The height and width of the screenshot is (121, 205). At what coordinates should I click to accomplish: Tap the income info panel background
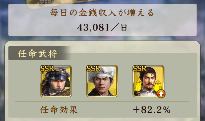click(x=102, y=20)
